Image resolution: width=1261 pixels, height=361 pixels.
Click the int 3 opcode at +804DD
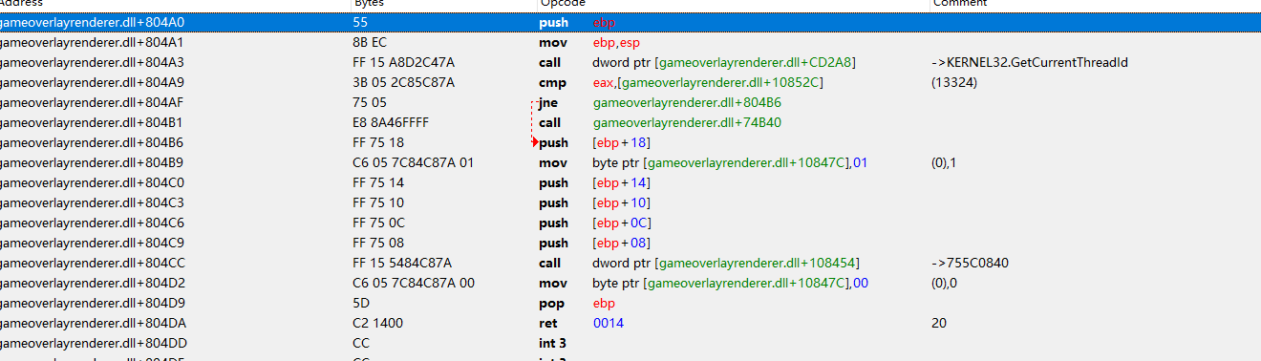tap(553, 343)
